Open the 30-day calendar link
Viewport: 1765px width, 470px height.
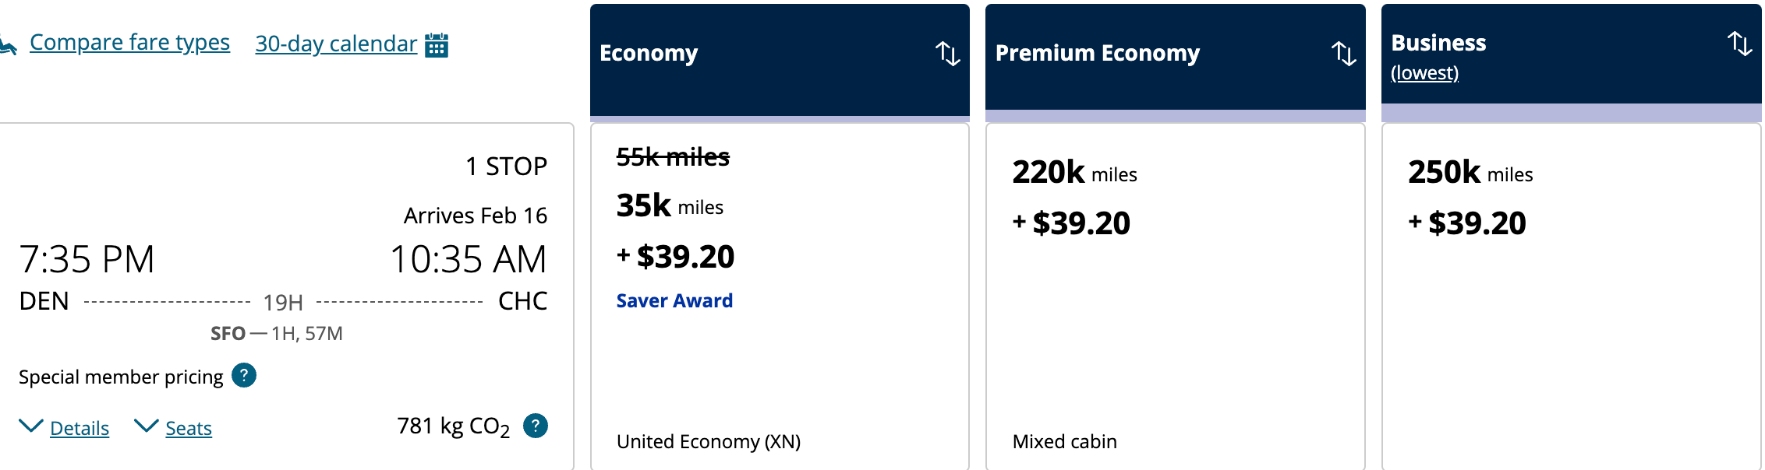(336, 44)
